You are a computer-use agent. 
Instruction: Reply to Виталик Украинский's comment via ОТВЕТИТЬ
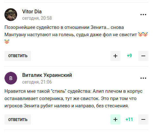click(18, 119)
